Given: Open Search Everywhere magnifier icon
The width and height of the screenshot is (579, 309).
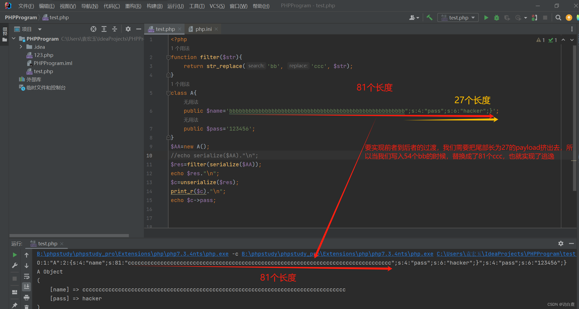Looking at the screenshot, I should coord(558,18).
